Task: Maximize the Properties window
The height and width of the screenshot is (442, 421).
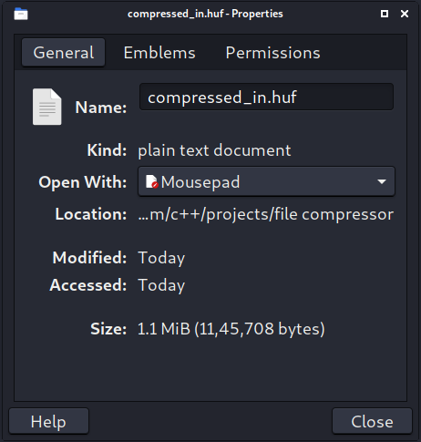Action: (x=385, y=14)
